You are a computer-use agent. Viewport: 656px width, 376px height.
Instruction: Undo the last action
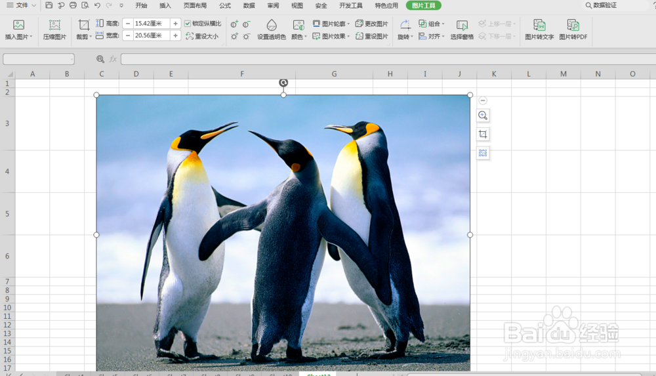pyautogui.click(x=97, y=5)
